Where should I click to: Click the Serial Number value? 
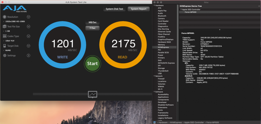pos(211,46)
